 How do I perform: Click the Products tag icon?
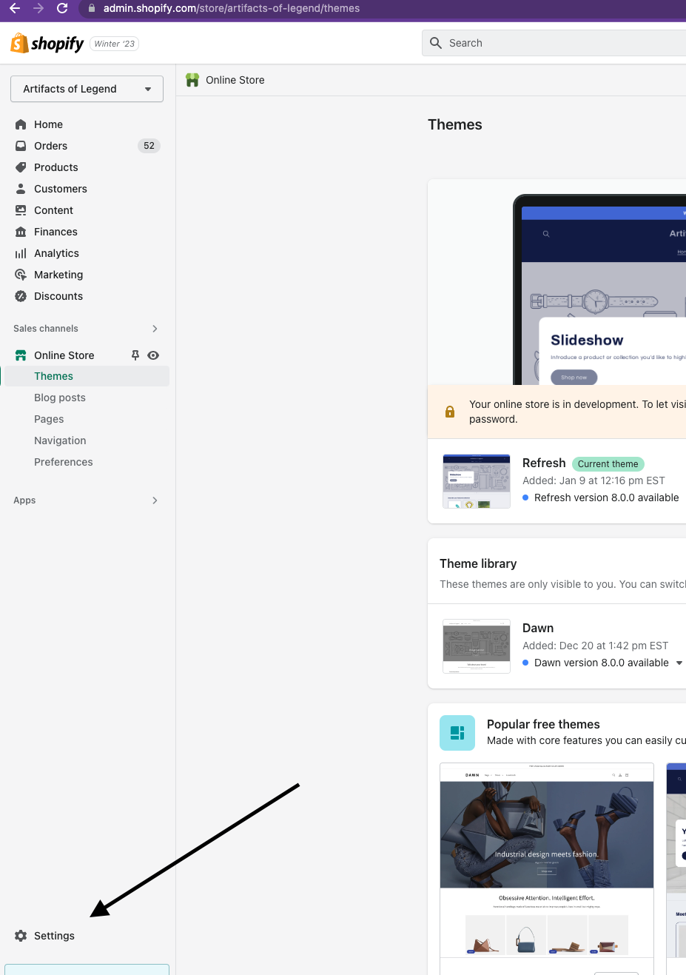pyautogui.click(x=21, y=167)
